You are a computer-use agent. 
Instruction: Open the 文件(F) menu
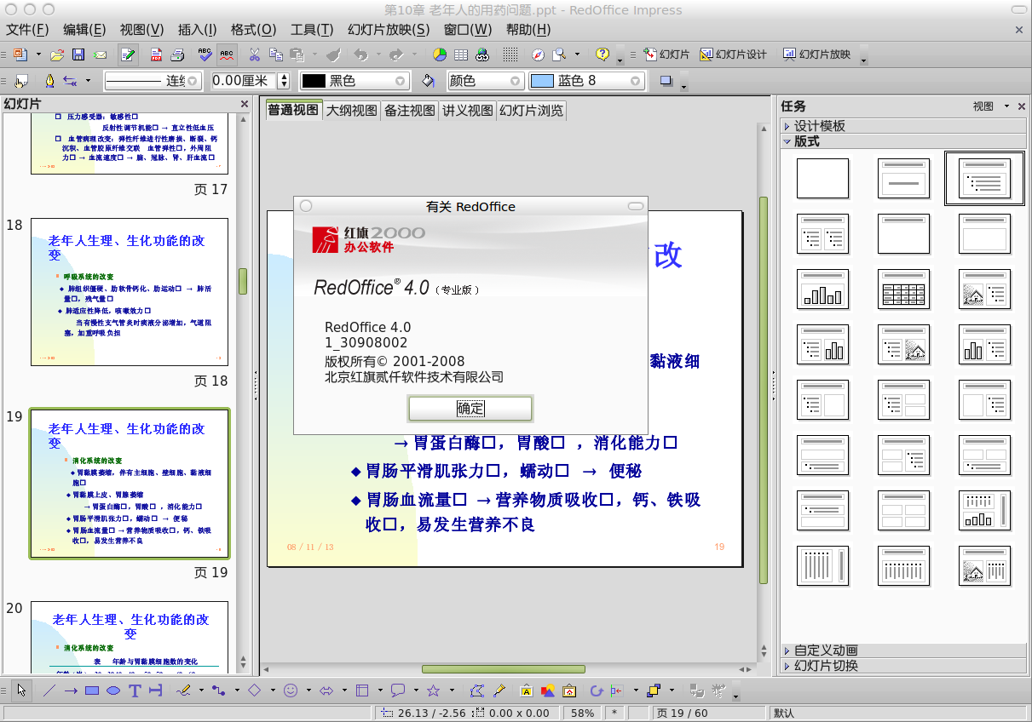27,30
